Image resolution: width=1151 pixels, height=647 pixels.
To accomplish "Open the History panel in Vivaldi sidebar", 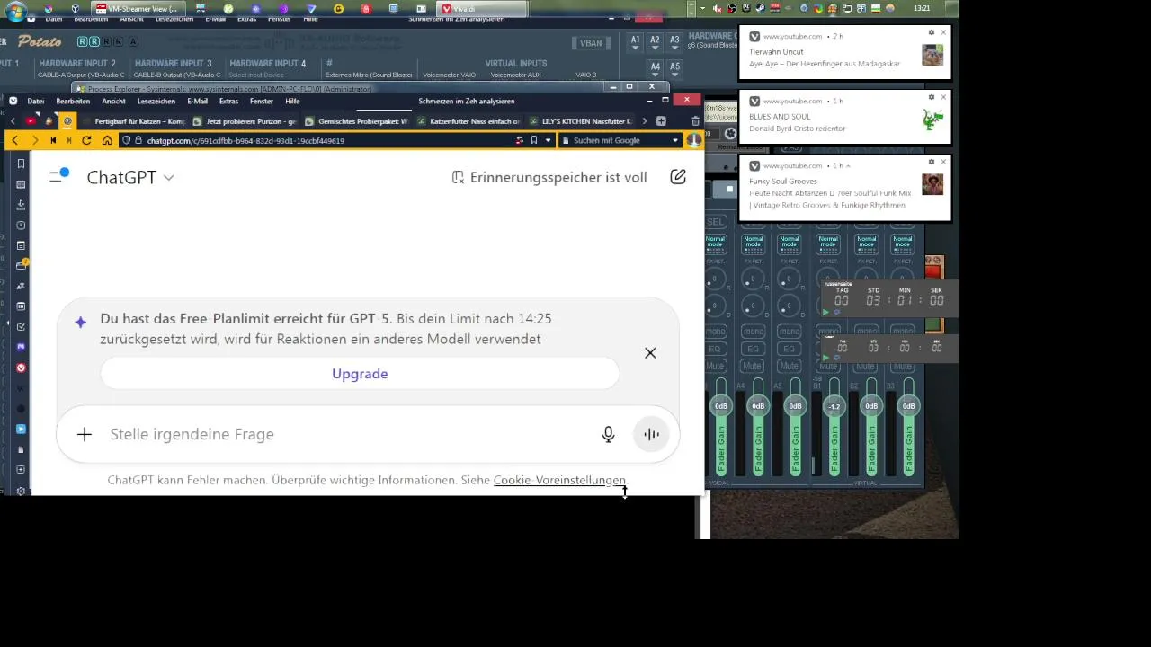I will click(21, 225).
